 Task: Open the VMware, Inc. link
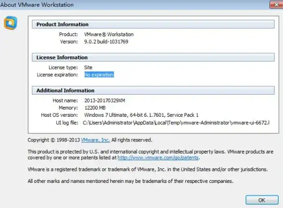[x=95, y=140]
